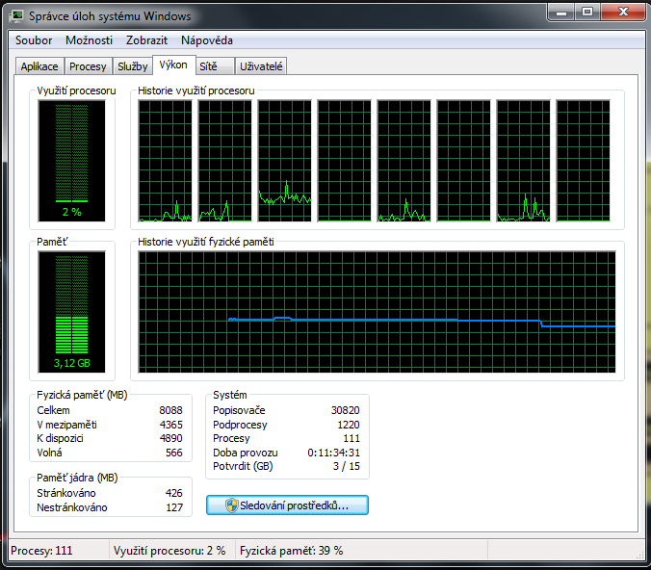Open the Nápověda menu

(x=206, y=40)
